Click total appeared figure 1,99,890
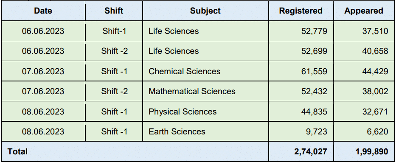Image resolution: width=396 pixels, height=162 pixels. click(372, 152)
